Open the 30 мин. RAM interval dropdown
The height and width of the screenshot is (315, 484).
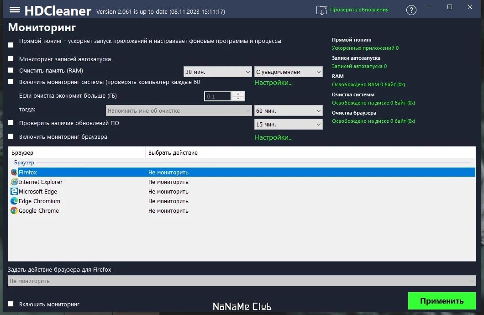217,72
